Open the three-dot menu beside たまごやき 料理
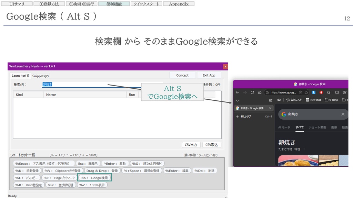 (x=304, y=149)
